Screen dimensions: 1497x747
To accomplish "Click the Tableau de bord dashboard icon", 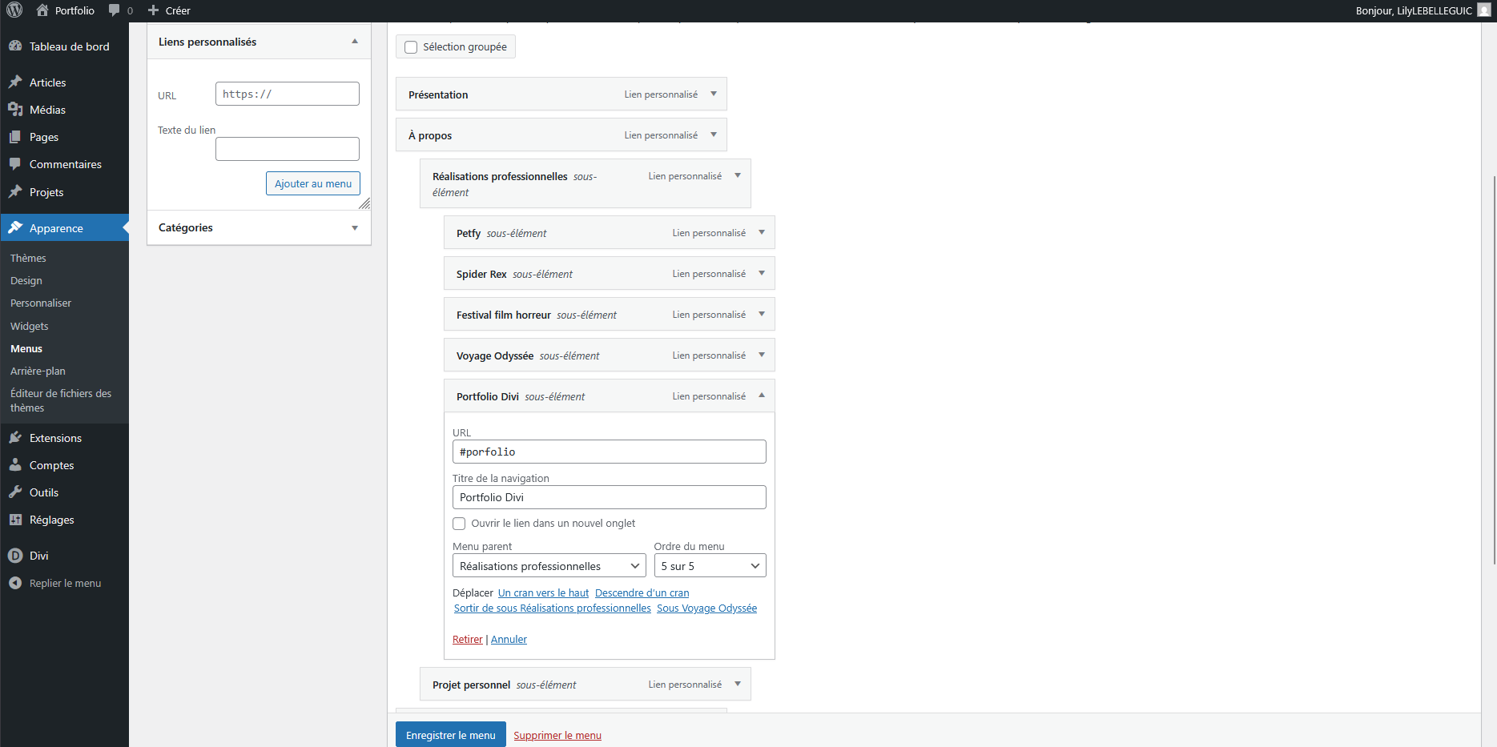I will point(15,46).
